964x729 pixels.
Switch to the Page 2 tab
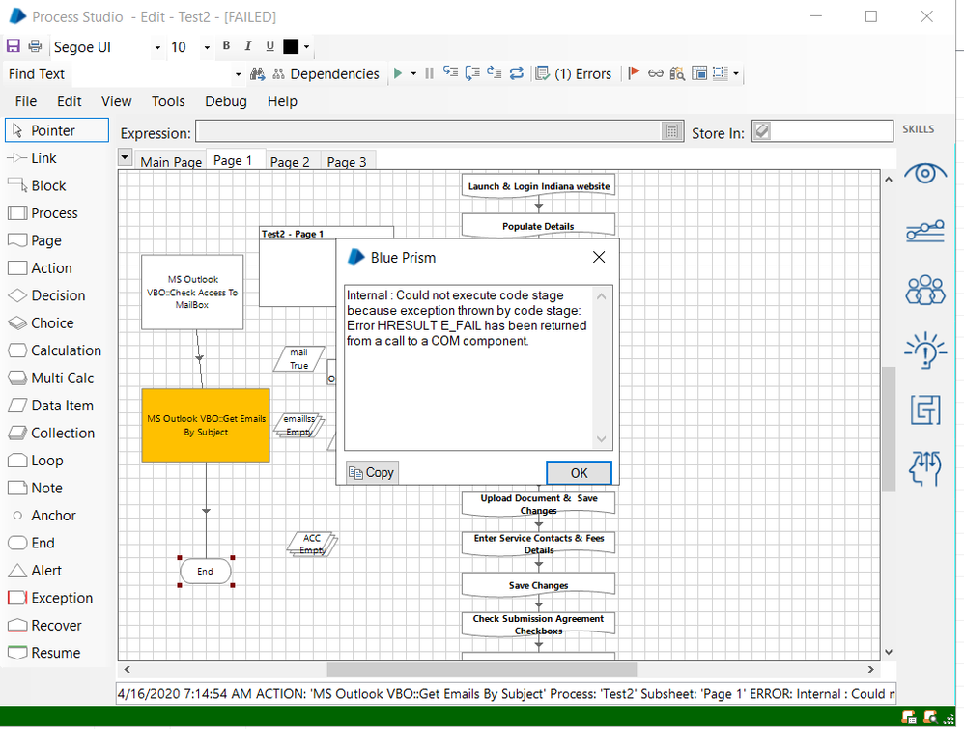[290, 162]
